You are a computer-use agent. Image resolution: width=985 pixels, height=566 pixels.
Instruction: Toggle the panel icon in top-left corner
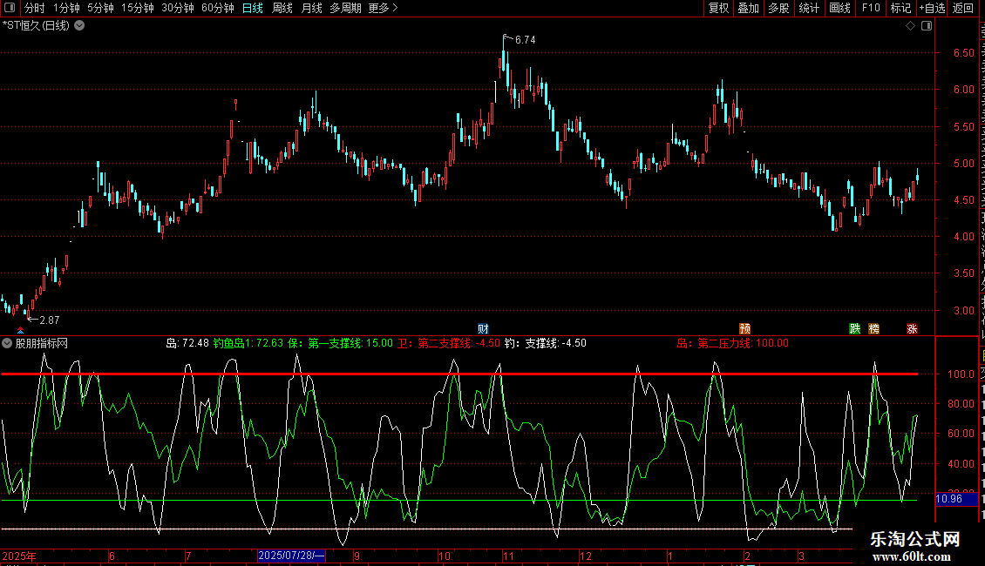tap(10, 8)
